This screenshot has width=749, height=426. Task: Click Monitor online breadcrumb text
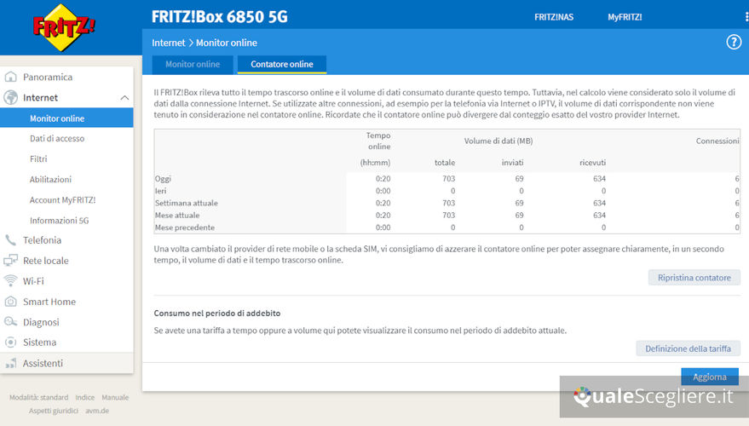[227, 43]
